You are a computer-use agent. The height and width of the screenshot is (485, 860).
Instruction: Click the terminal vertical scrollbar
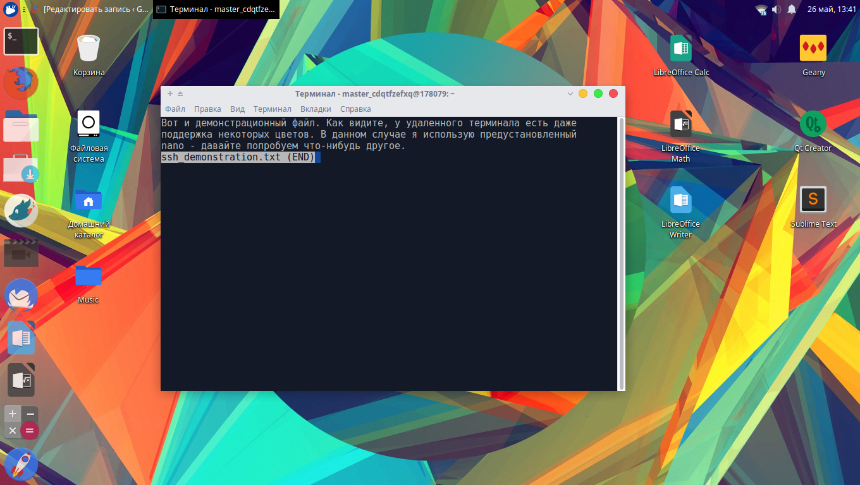[x=622, y=253]
